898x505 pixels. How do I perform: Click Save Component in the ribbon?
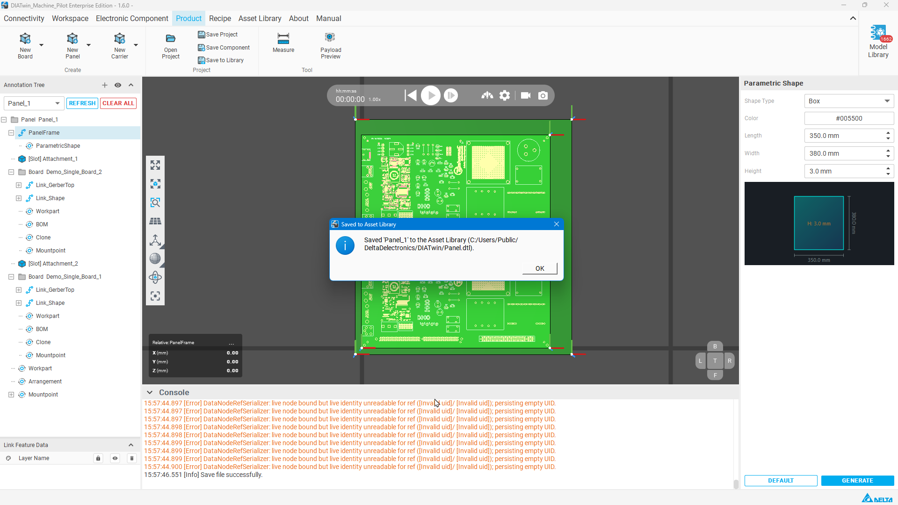(224, 48)
